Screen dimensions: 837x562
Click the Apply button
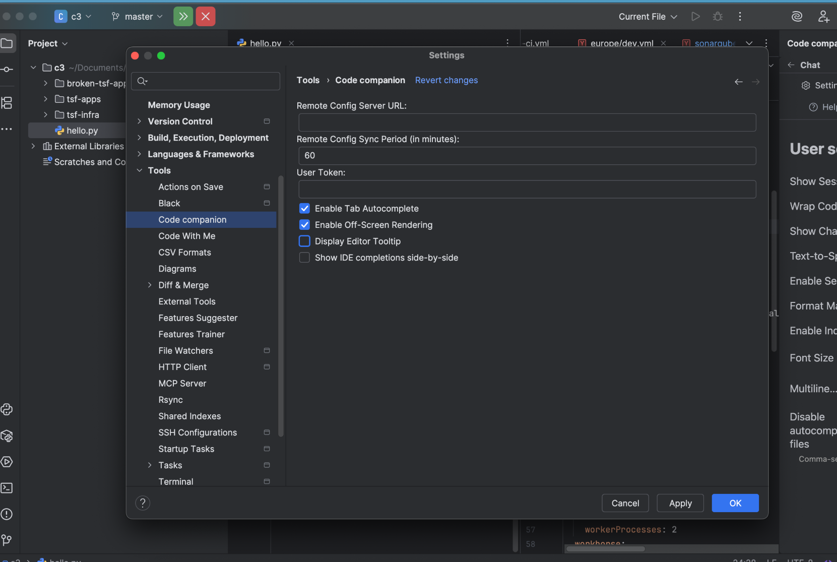[x=680, y=503]
